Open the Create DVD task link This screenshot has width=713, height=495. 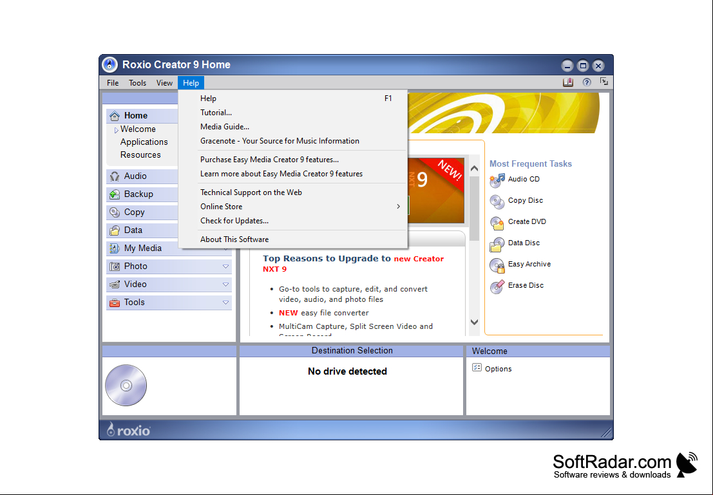pos(527,221)
